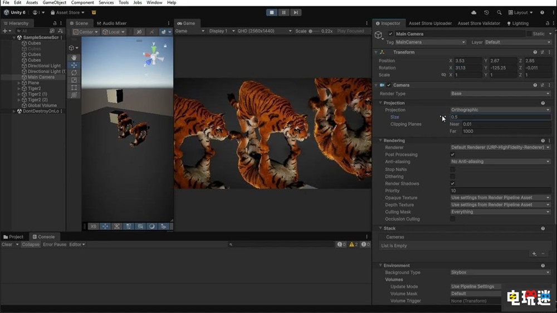This screenshot has height=313, width=557.
Task: Open the Asset Store button
Action: click(67, 12)
